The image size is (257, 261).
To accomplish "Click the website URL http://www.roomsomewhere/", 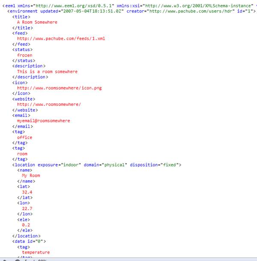I will point(49,104).
